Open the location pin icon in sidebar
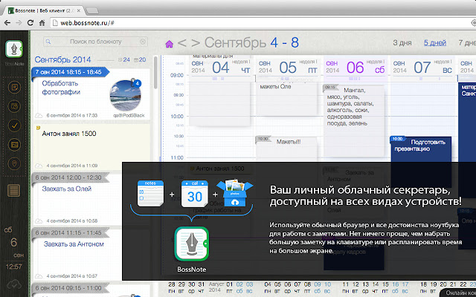The image size is (476, 297). tap(14, 163)
